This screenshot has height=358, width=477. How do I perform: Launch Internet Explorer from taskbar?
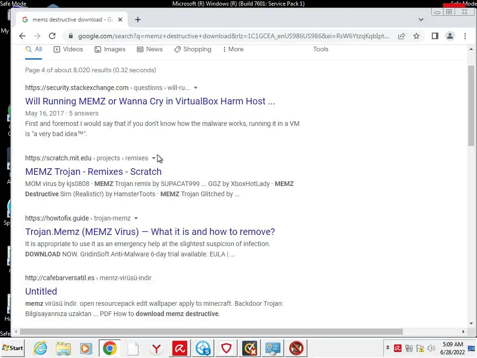click(41, 348)
